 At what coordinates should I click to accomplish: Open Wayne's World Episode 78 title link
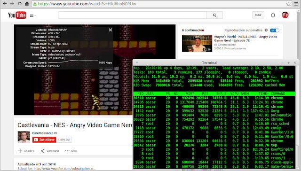point(246,39)
